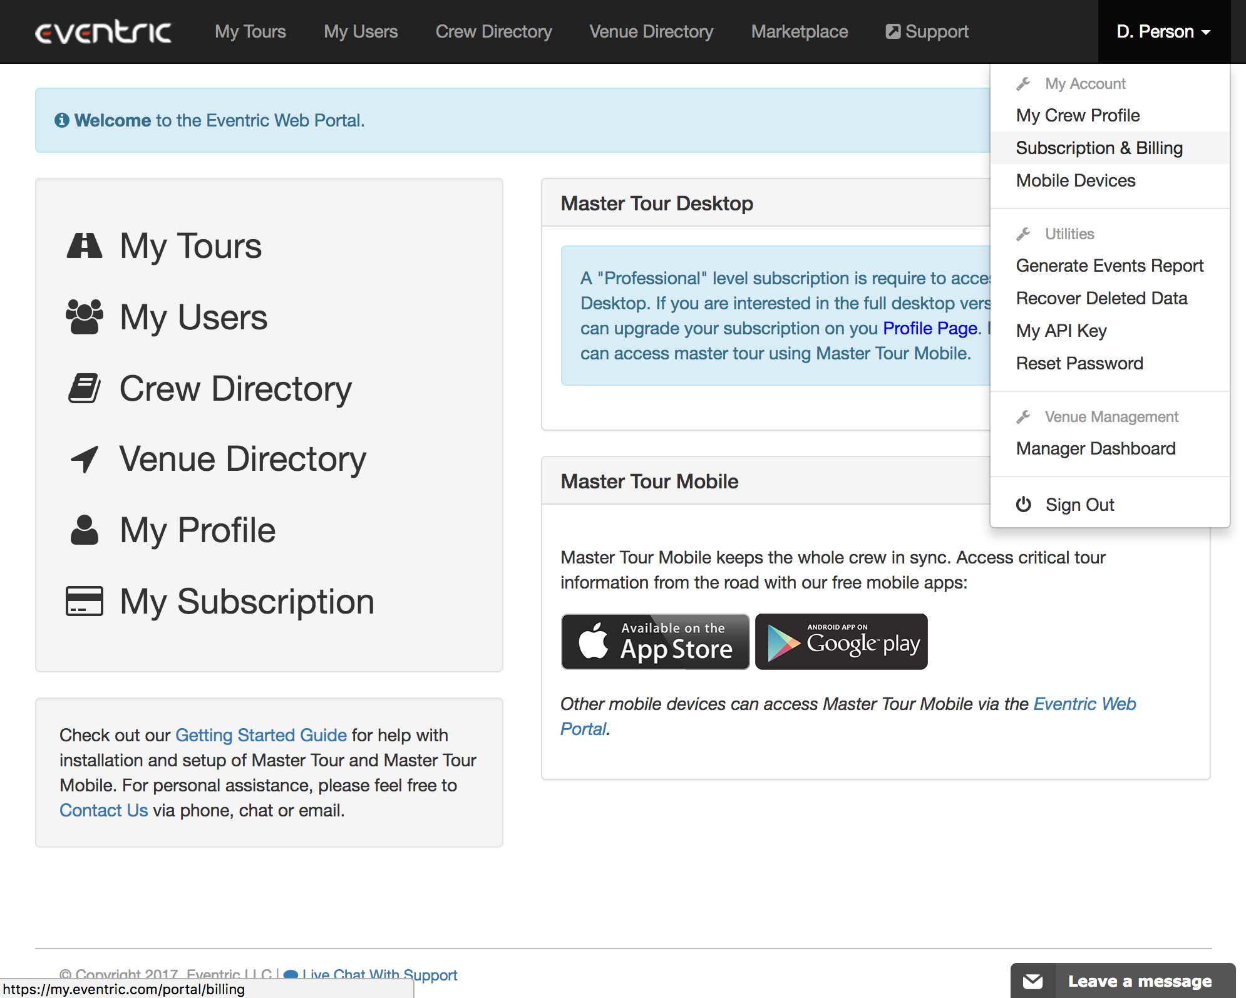Click the road icon beside My Tours
This screenshot has width=1246, height=998.
pyautogui.click(x=84, y=245)
